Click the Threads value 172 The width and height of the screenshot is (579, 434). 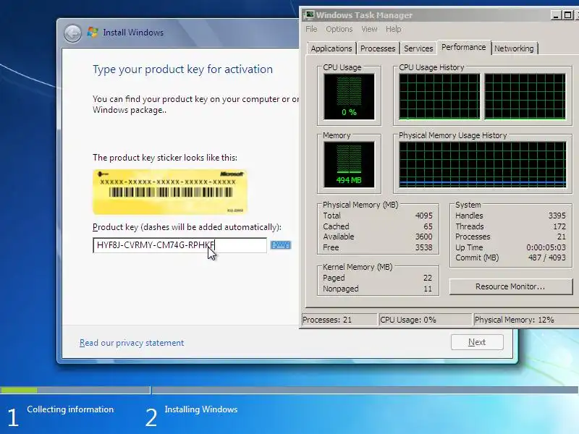point(559,226)
